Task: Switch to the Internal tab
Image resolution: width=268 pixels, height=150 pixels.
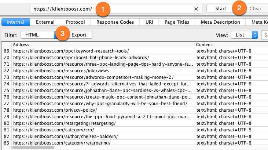Action: 16,22
